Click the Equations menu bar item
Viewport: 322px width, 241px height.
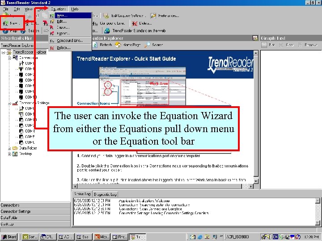[58, 9]
